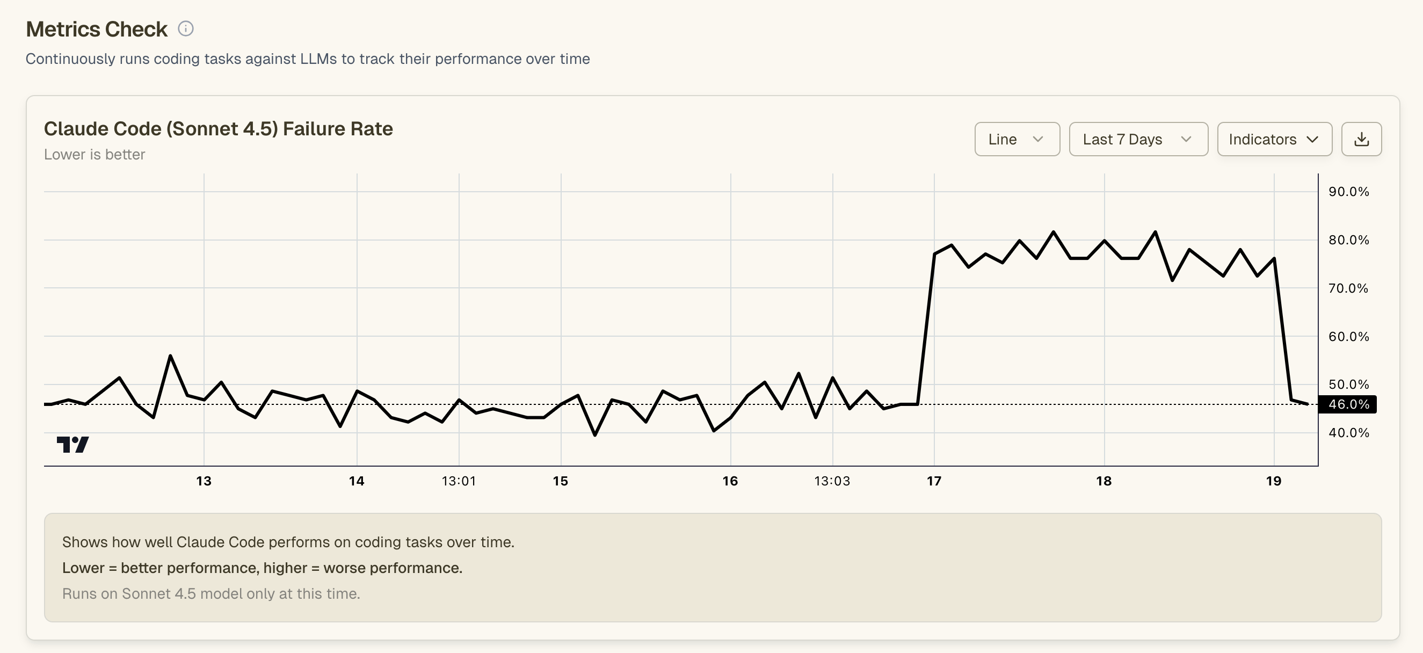This screenshot has width=1423, height=653.
Task: Click the 90.0% label on the price axis
Action: click(1348, 192)
